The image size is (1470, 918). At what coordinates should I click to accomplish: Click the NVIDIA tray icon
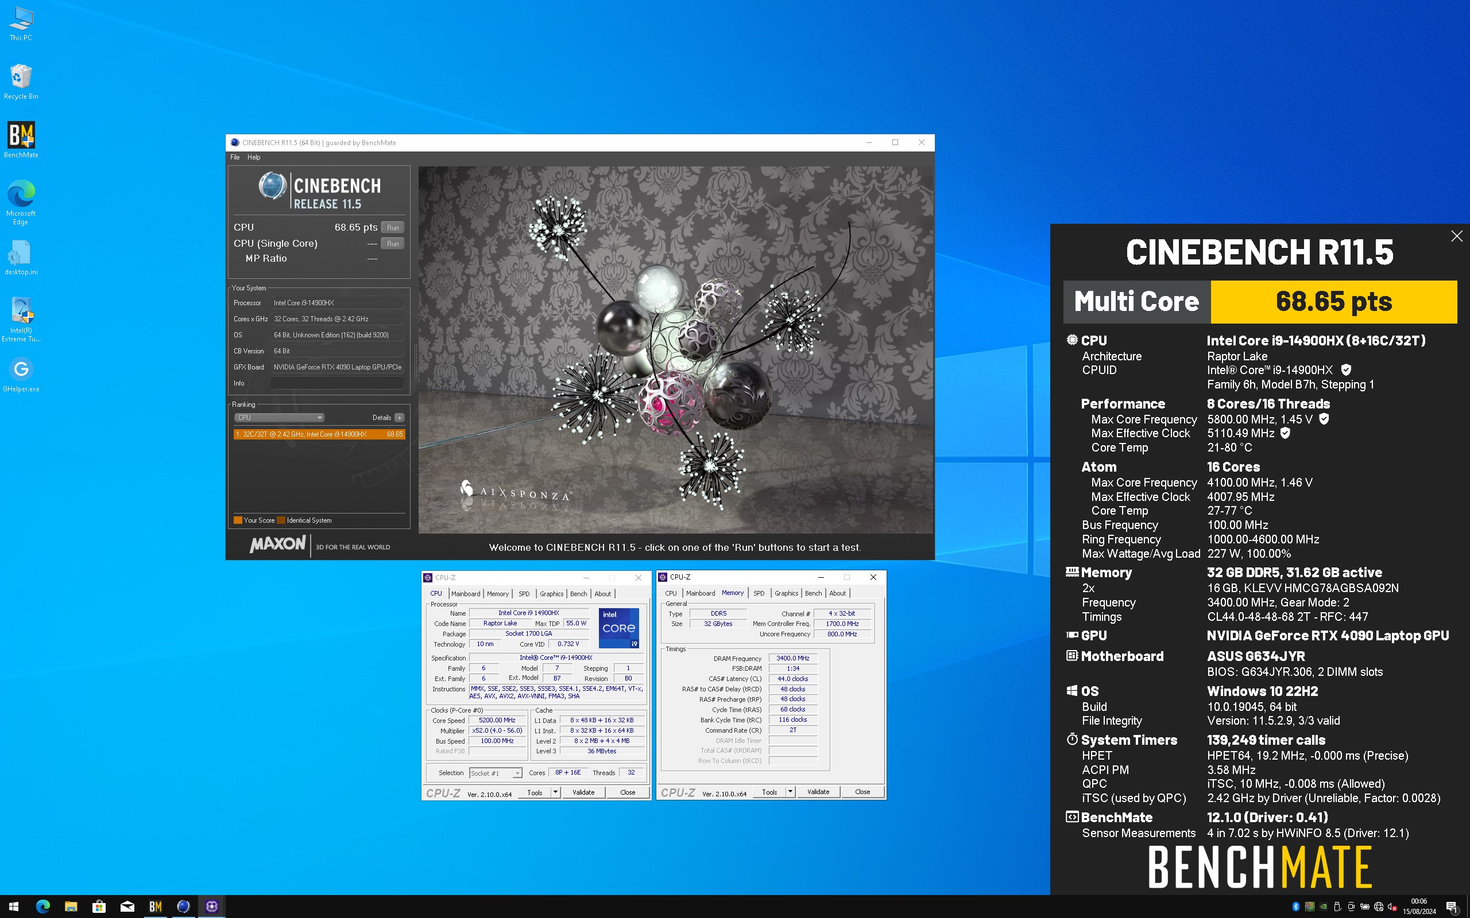(x=1323, y=907)
